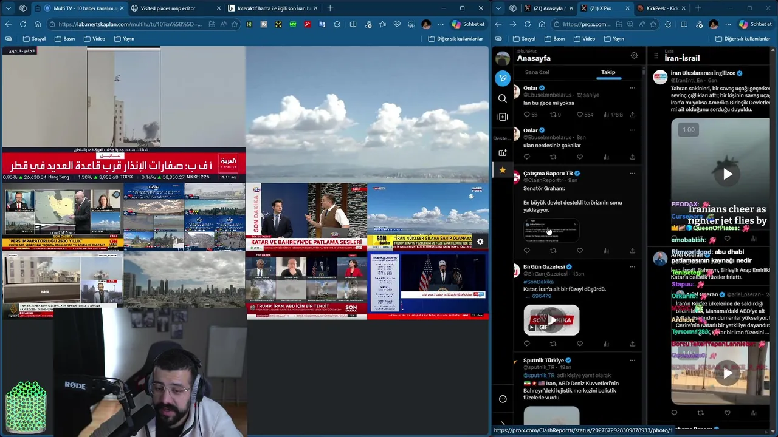This screenshot has height=437, width=778.
Task: Open tab list dropdown in right browser
Action: 498,8
